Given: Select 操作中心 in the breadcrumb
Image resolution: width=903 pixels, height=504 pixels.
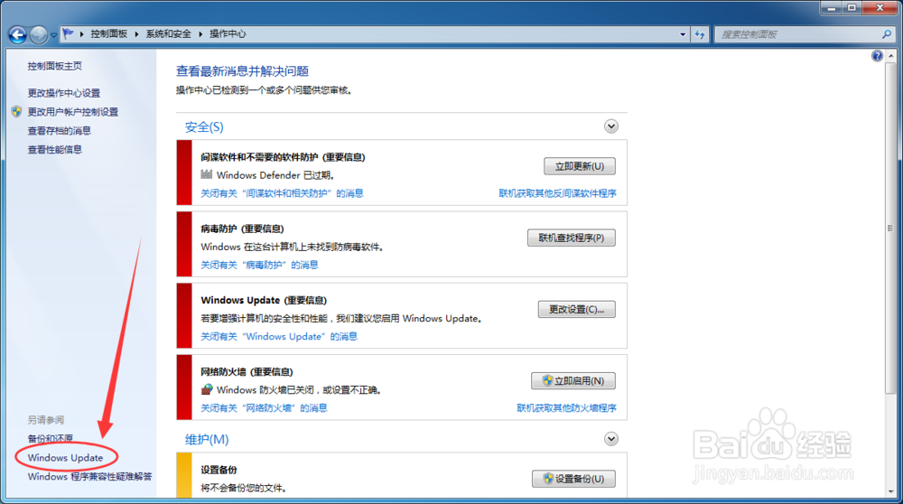Looking at the screenshot, I should click(228, 34).
